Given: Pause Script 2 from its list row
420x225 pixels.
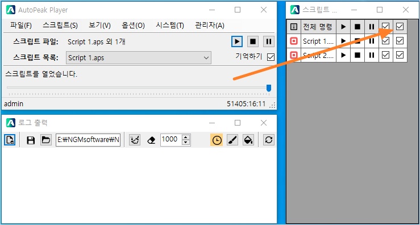Looking at the screenshot, I should 372,55.
